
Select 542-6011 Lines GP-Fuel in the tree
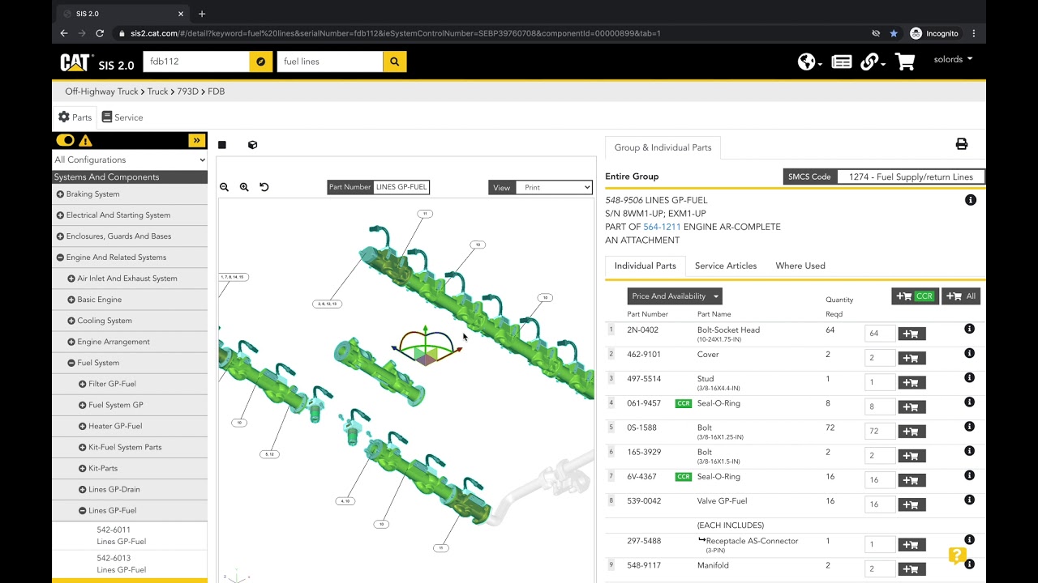[x=122, y=536]
